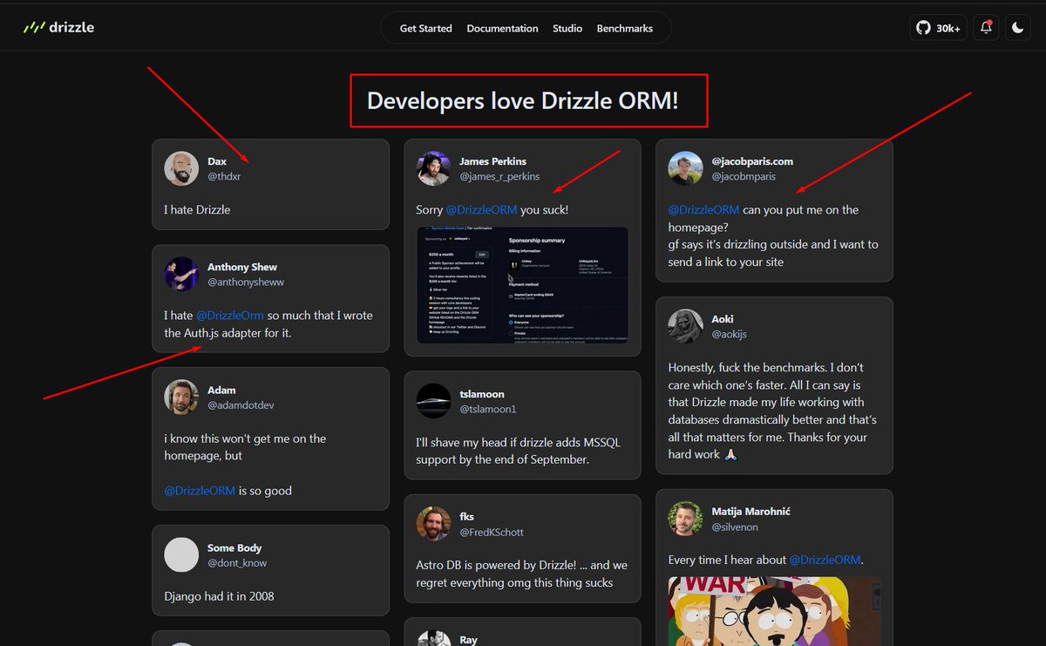The height and width of the screenshot is (646, 1046).
Task: Click the name Matija Marohnić
Action: point(751,512)
